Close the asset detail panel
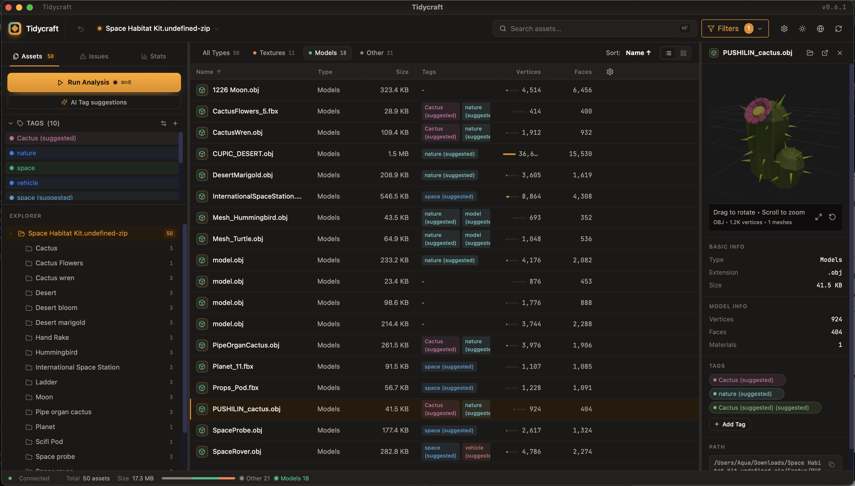 [840, 53]
